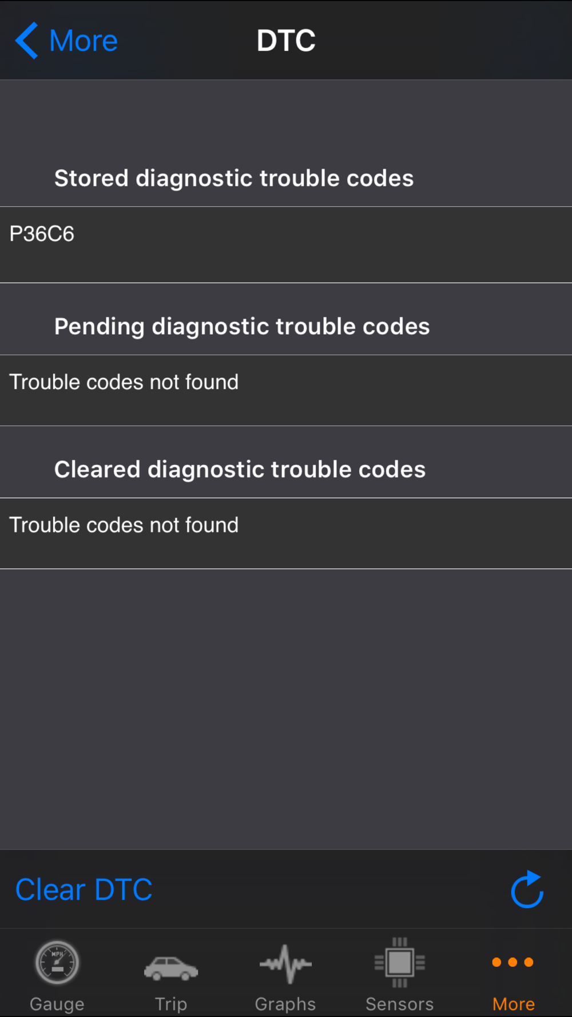Tap the blue "More" back label
572x1017 pixels.
click(x=84, y=41)
